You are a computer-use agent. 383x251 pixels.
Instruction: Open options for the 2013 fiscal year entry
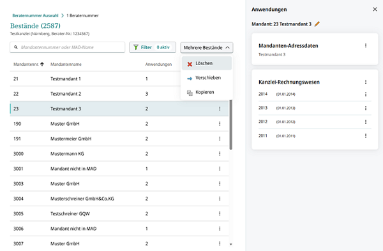(366, 108)
